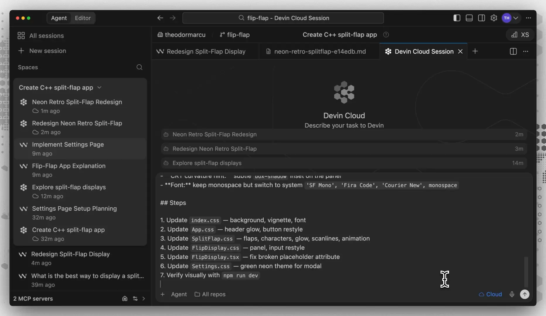This screenshot has width=546, height=316.
Task: Search Spaces with magnifier icon
Action: click(139, 67)
